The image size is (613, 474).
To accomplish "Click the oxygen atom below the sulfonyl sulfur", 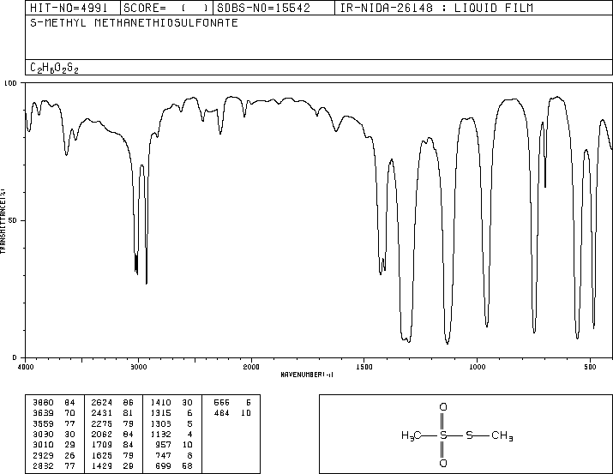I will [443, 464].
